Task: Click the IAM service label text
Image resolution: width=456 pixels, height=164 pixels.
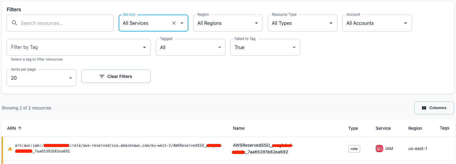Action: tap(389, 149)
